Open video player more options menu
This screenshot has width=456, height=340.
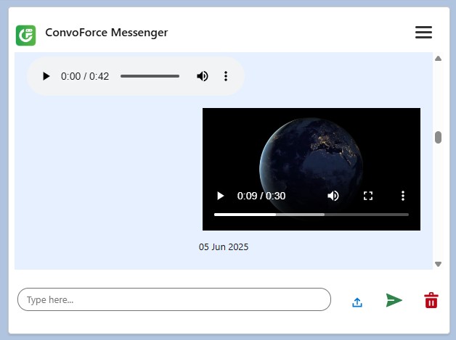(x=403, y=196)
